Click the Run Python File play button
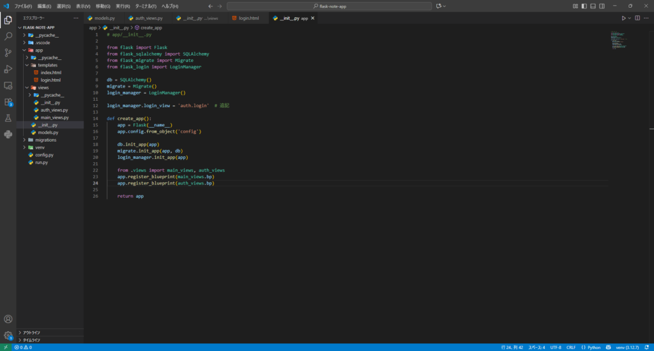Image resolution: width=654 pixels, height=351 pixels. pos(624,19)
